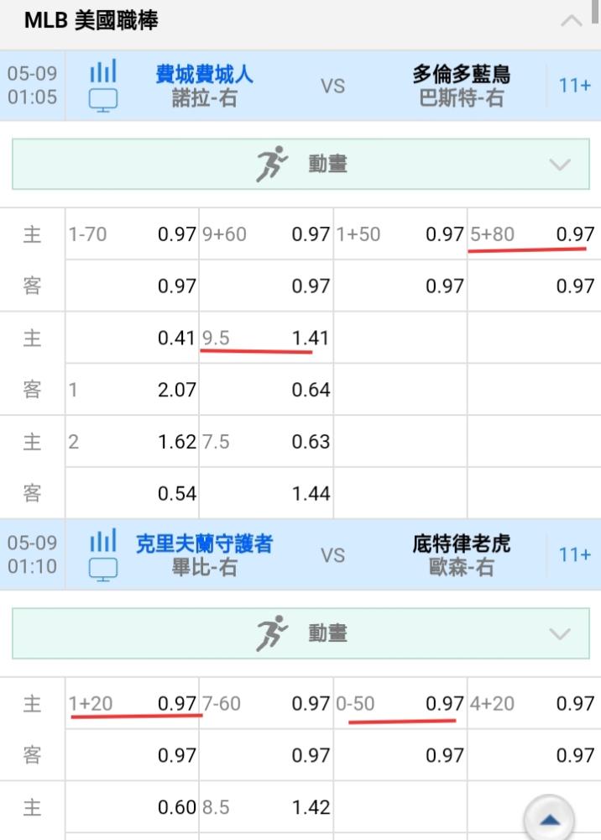Screen dimensions: 601x840
Task: Pick home 8.5 line odds 1.42
Action: [266, 806]
